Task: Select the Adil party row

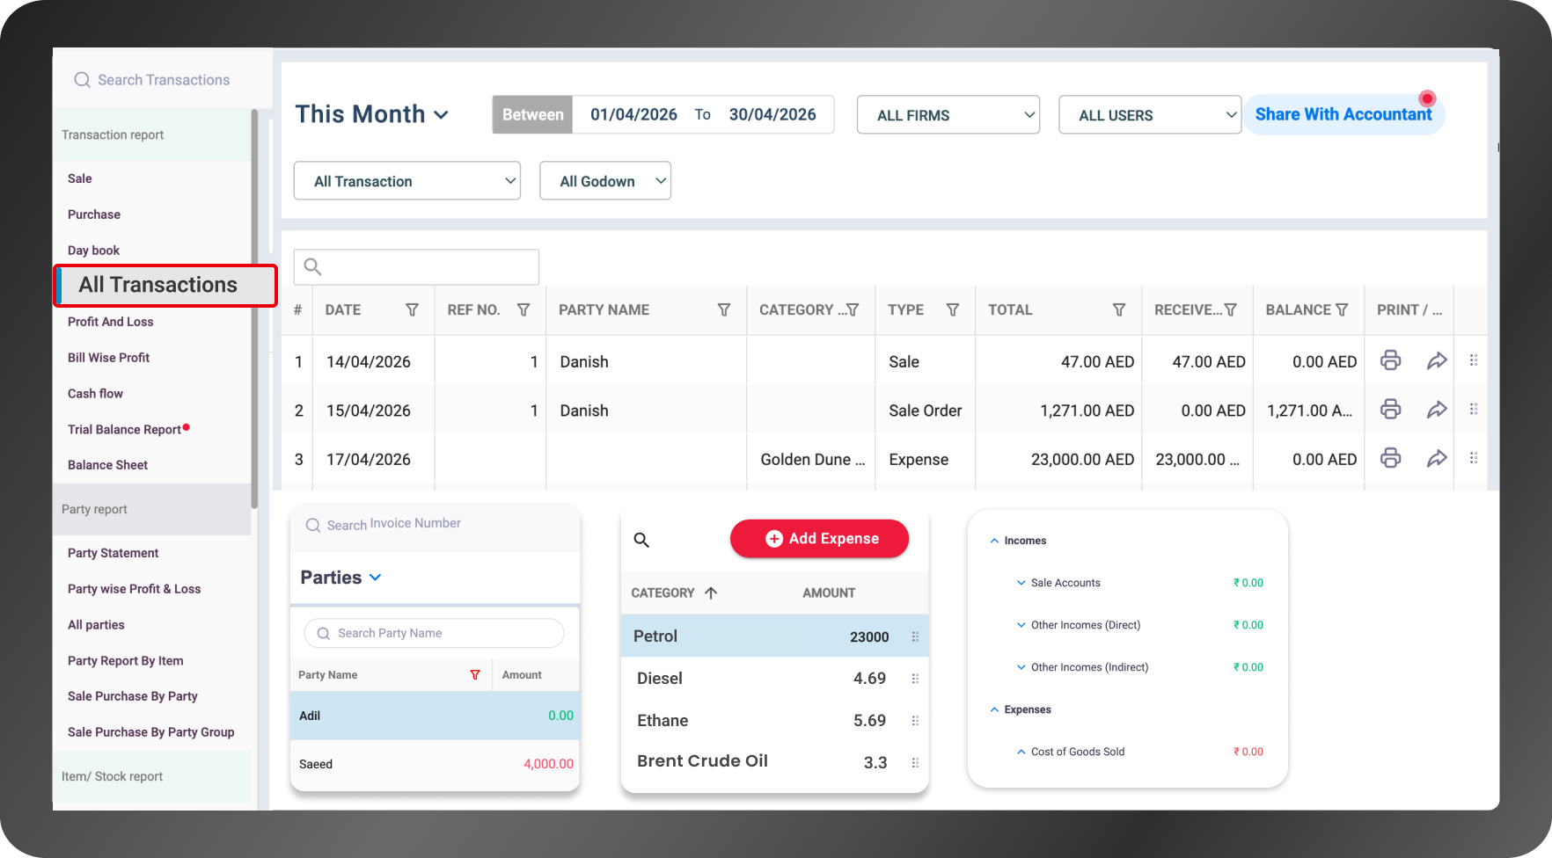Action: pos(435,716)
